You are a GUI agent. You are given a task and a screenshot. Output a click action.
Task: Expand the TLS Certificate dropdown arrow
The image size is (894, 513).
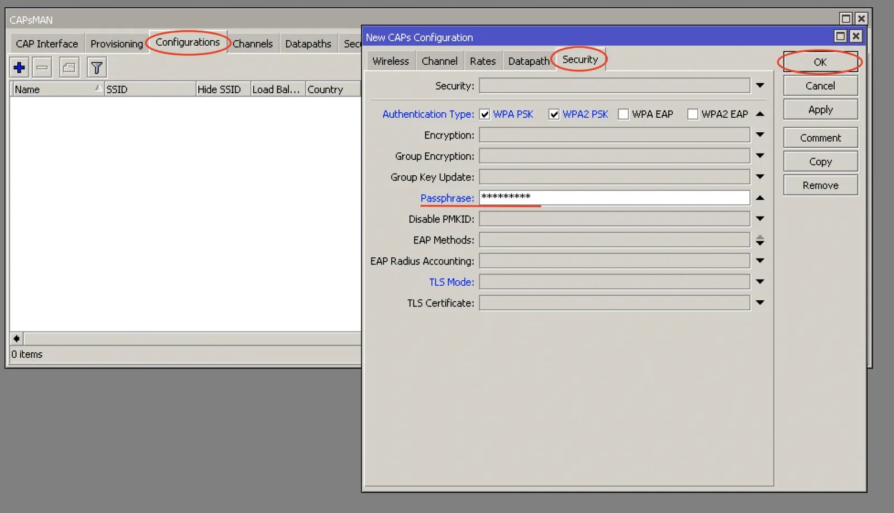tap(760, 303)
